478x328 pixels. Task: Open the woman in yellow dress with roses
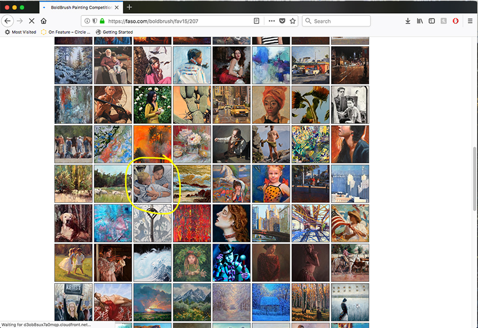(x=152, y=105)
